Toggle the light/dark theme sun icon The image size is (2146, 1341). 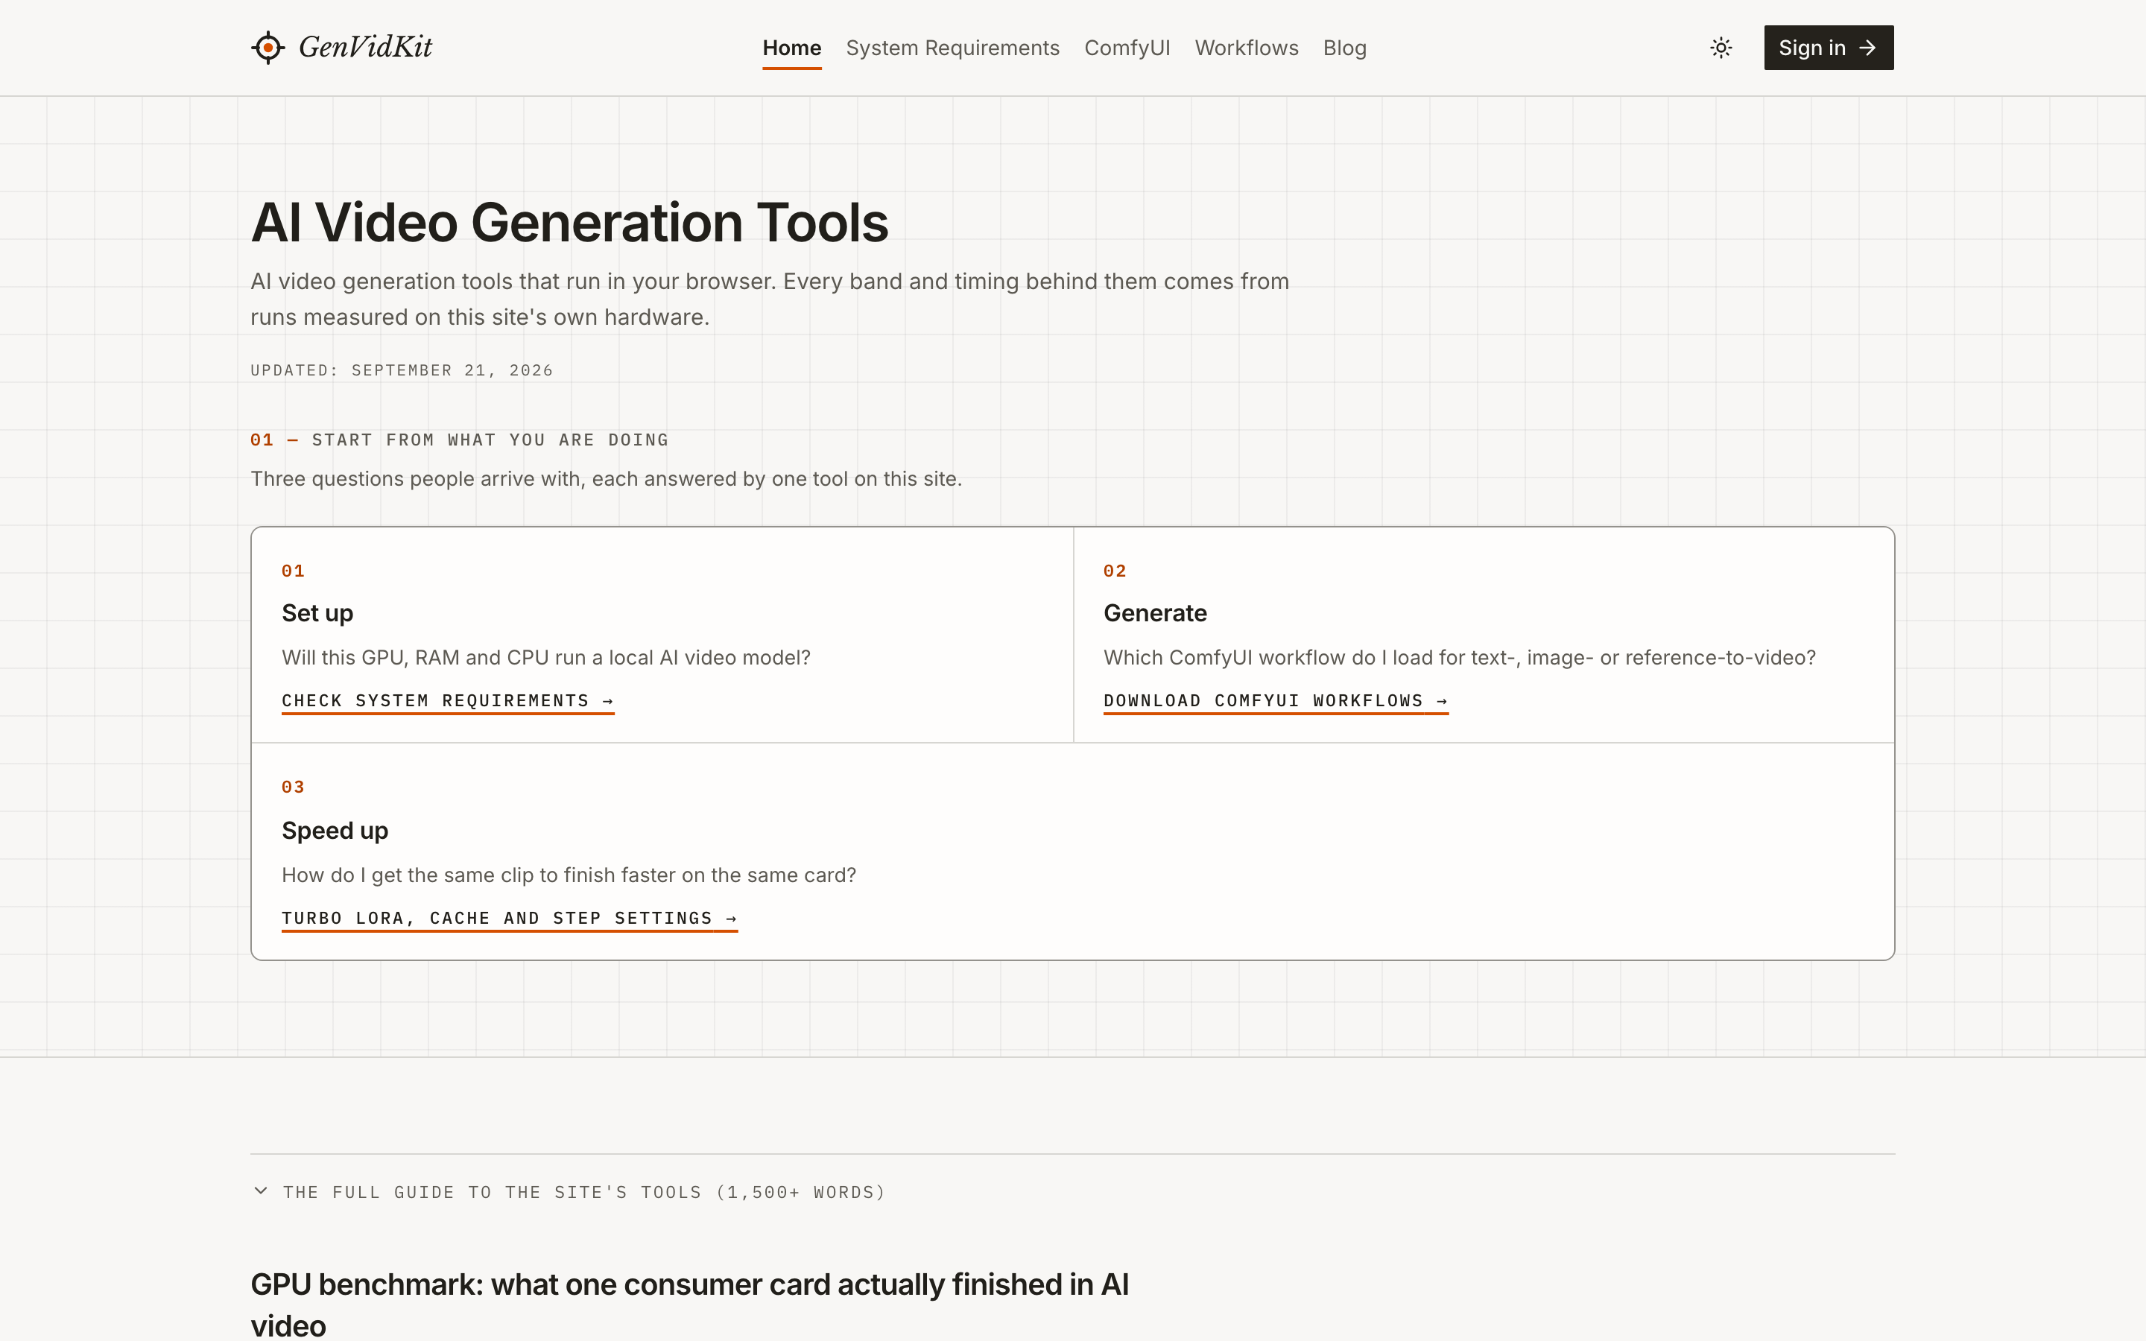(1721, 48)
